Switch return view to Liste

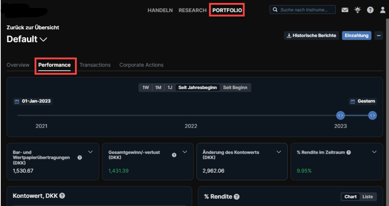(x=367, y=197)
